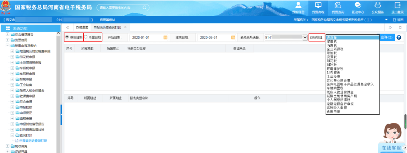Screen dimensions: 407x153
Task: Click the 我要办税 monitor icon
Action: (x=318, y=6)
